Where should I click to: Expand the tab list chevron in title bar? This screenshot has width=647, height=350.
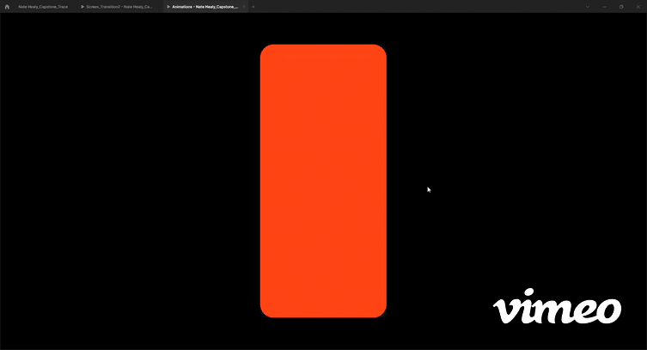(588, 7)
